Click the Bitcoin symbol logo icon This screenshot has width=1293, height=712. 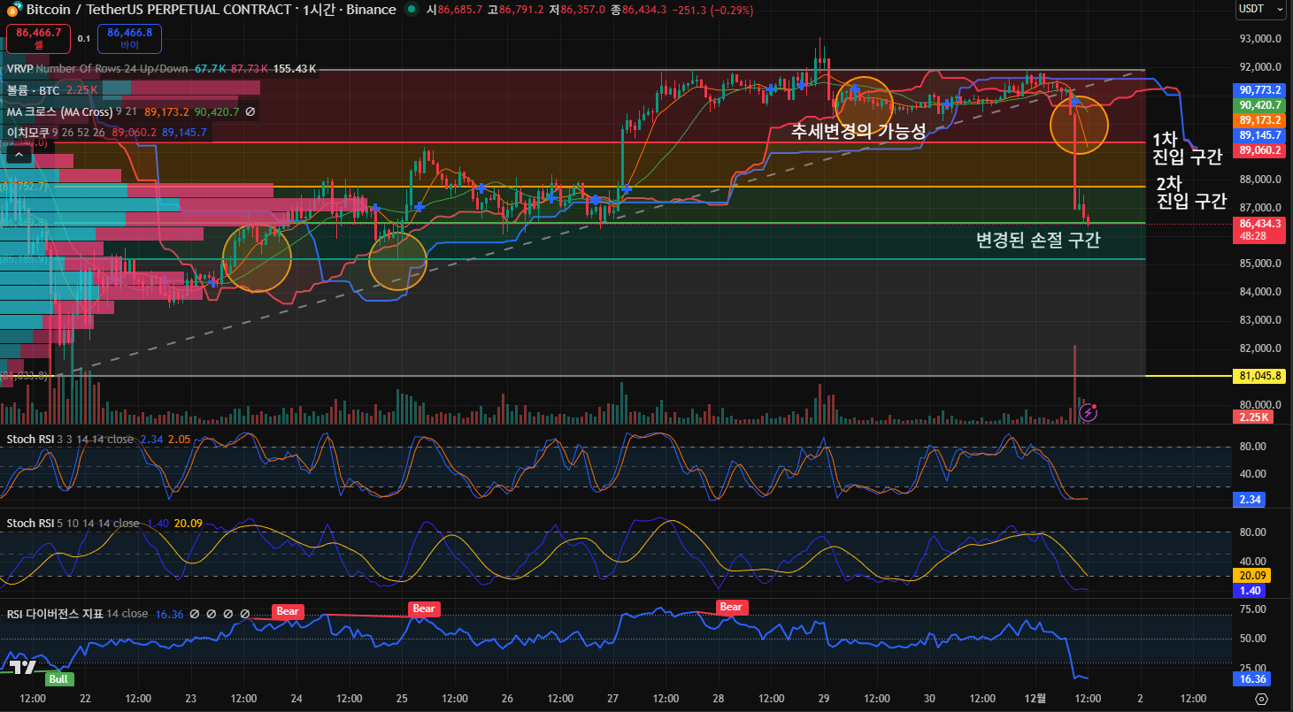(x=10, y=10)
